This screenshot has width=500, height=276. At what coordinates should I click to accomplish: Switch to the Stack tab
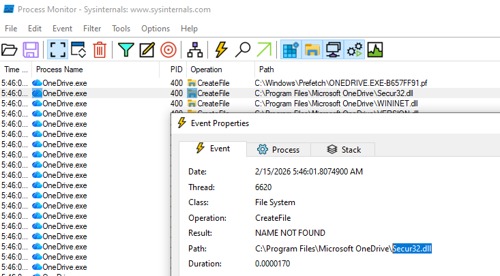tap(344, 149)
